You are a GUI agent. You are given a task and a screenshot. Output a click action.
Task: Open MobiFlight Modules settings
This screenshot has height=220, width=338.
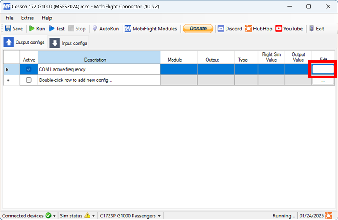tap(151, 28)
